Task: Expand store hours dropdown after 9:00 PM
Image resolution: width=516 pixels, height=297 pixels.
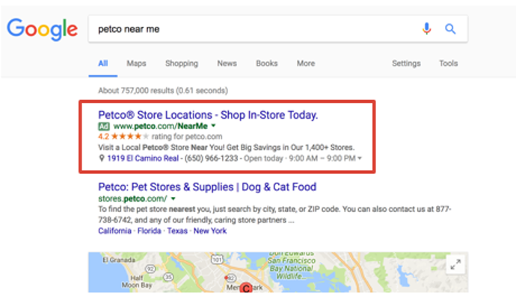Action: pos(360,158)
